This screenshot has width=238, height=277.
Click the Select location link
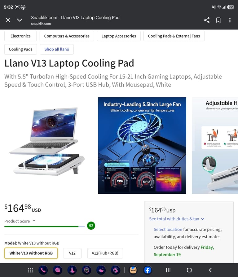pos(168,230)
